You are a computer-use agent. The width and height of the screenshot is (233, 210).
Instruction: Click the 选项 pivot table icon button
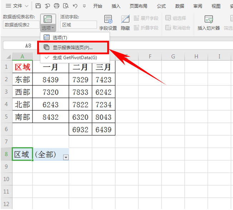pyautogui.click(x=48, y=19)
